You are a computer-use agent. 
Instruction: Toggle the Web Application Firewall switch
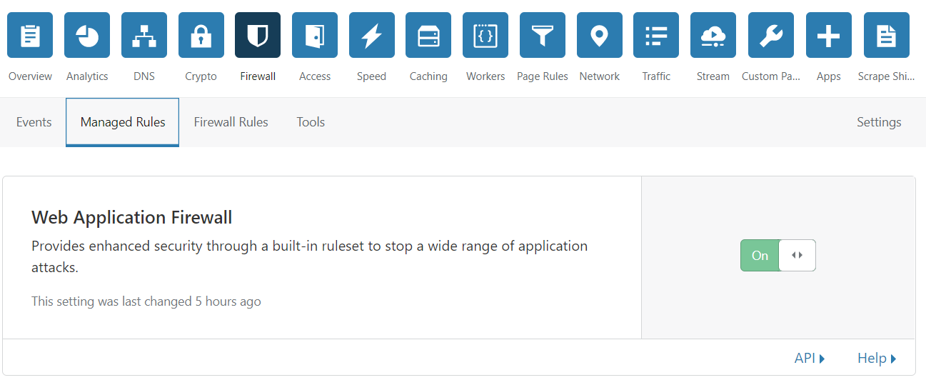click(x=777, y=256)
